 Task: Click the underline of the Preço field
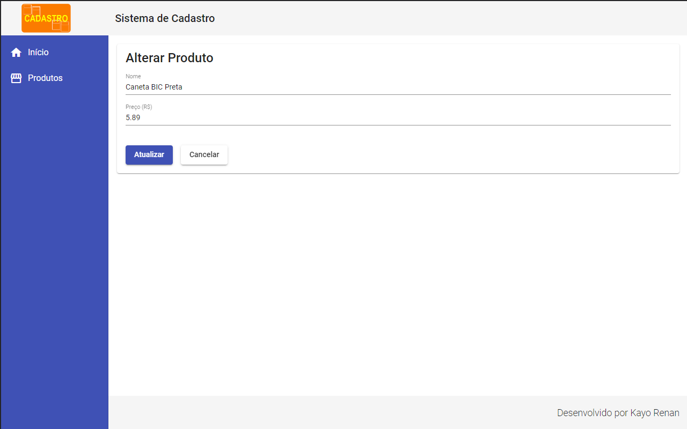(397, 124)
